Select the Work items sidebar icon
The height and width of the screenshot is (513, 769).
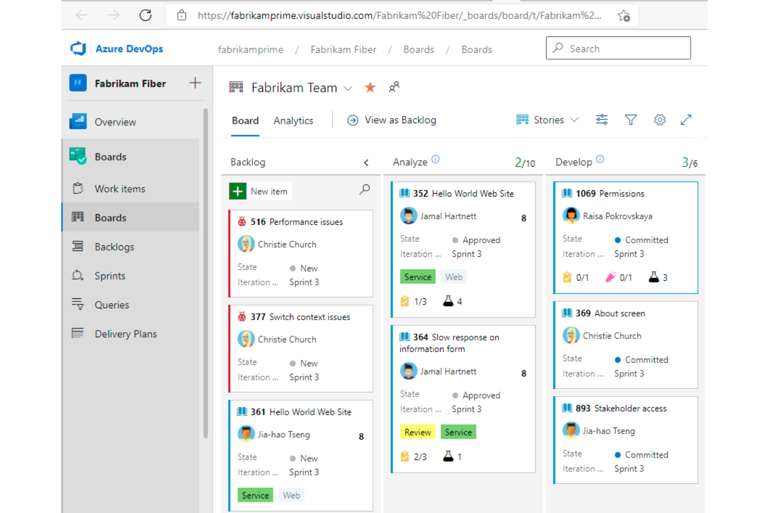[78, 188]
